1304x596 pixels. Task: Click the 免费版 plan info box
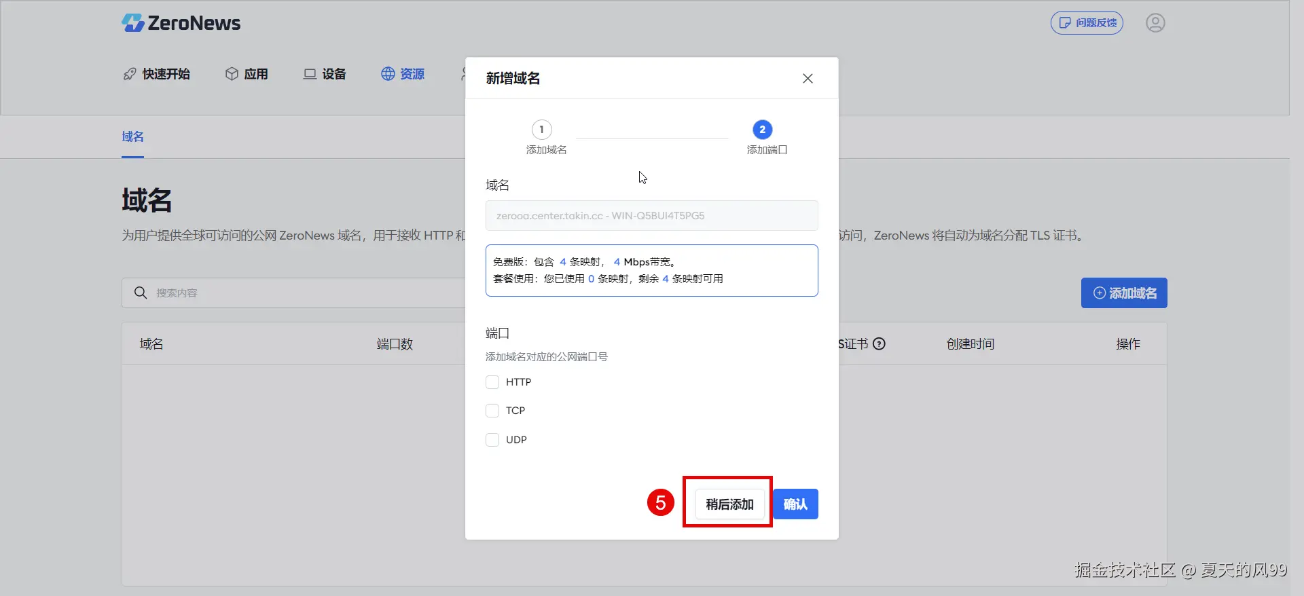[x=651, y=270]
